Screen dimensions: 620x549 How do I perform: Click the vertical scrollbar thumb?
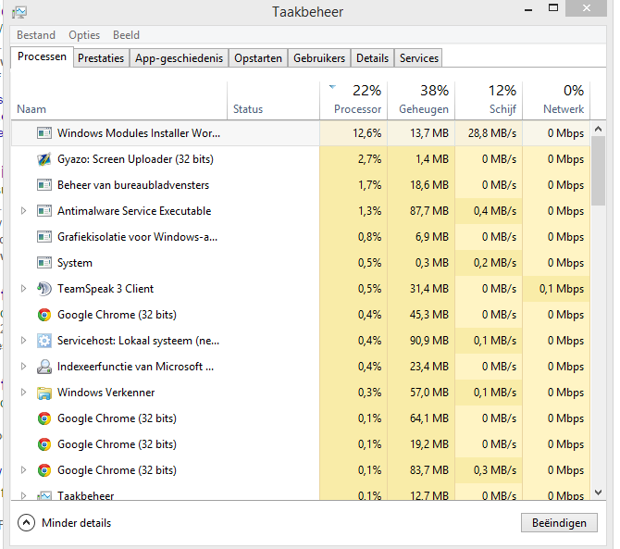pos(598,171)
